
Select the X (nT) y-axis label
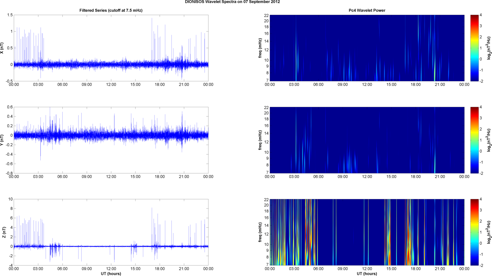tap(2, 48)
